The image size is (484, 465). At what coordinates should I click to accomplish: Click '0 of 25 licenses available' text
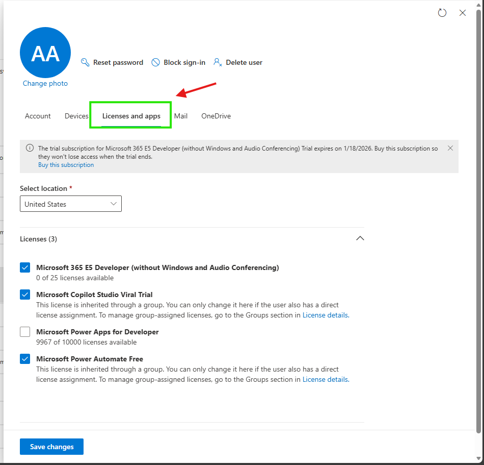(75, 278)
